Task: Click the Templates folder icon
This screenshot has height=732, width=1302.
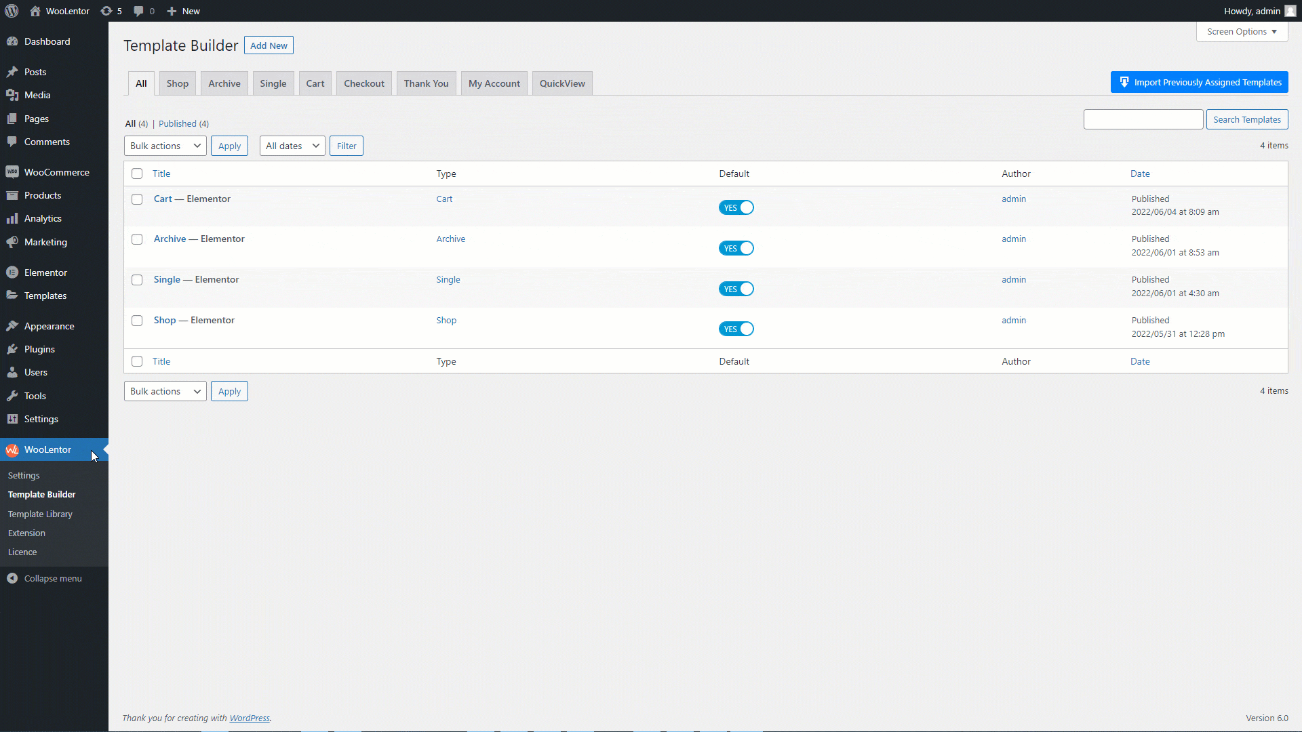Action: pos(12,296)
